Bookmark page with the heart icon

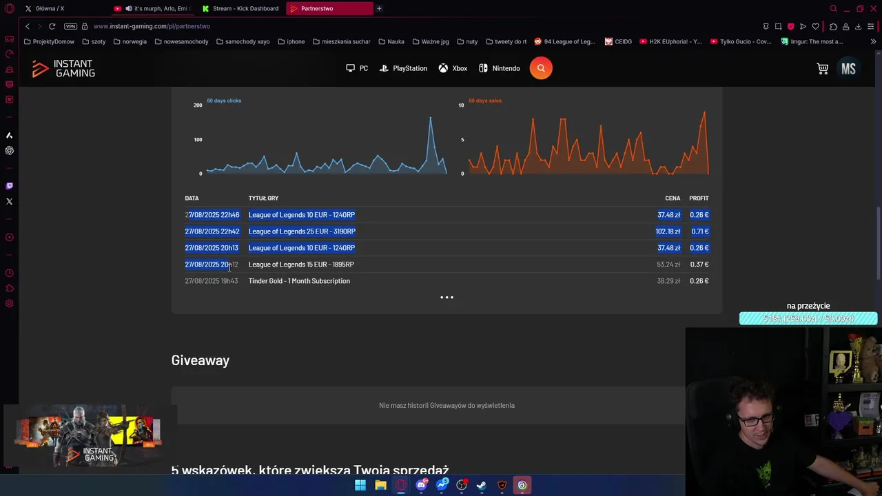(816, 26)
